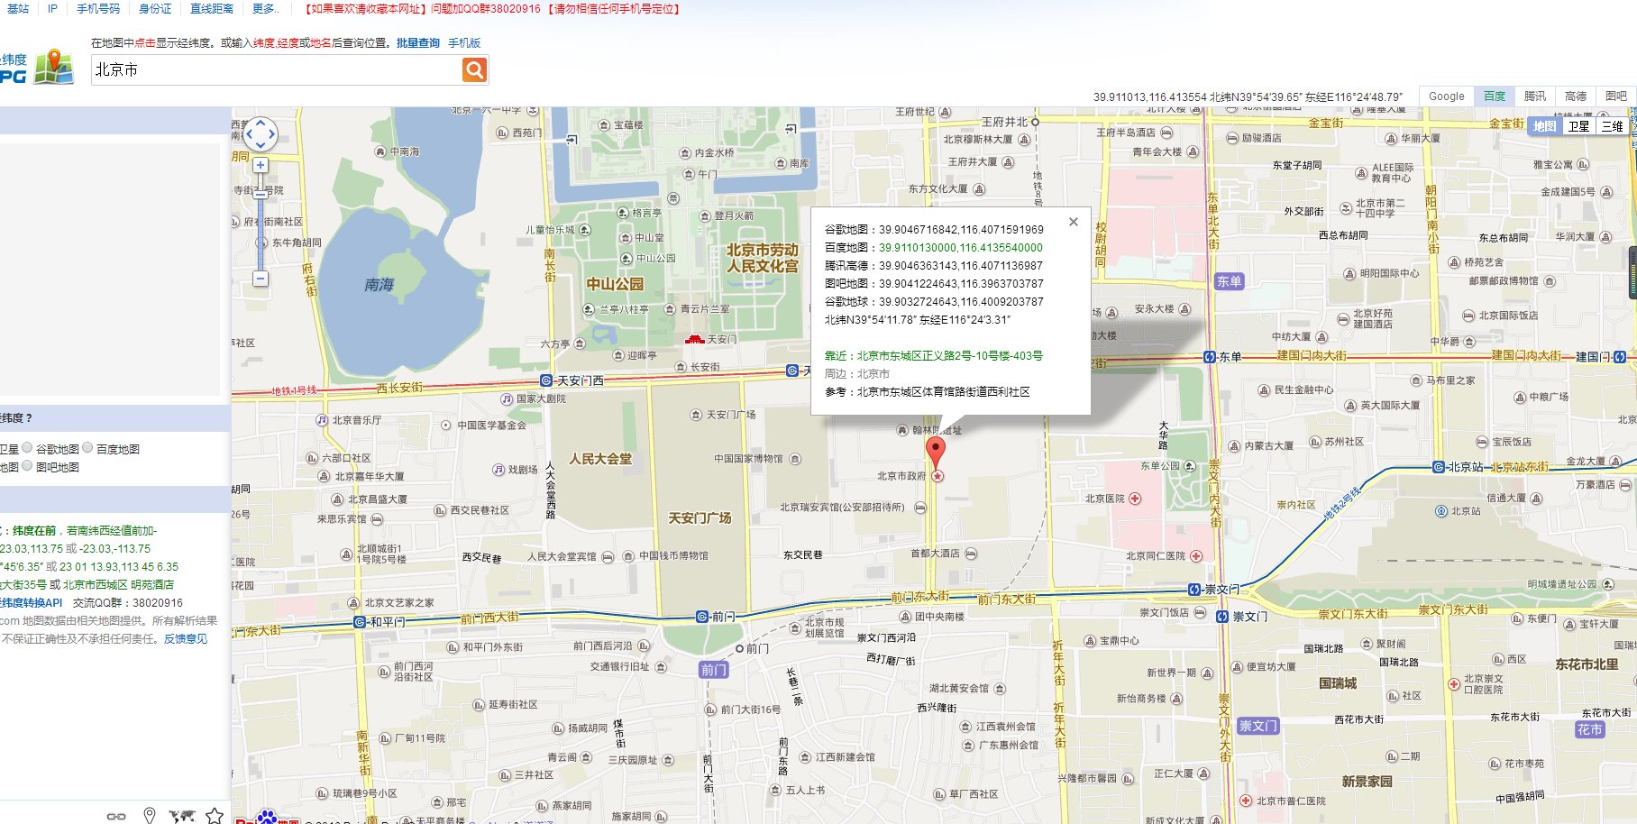
Task: Select the 百度地图 radio button
Action: point(88,447)
